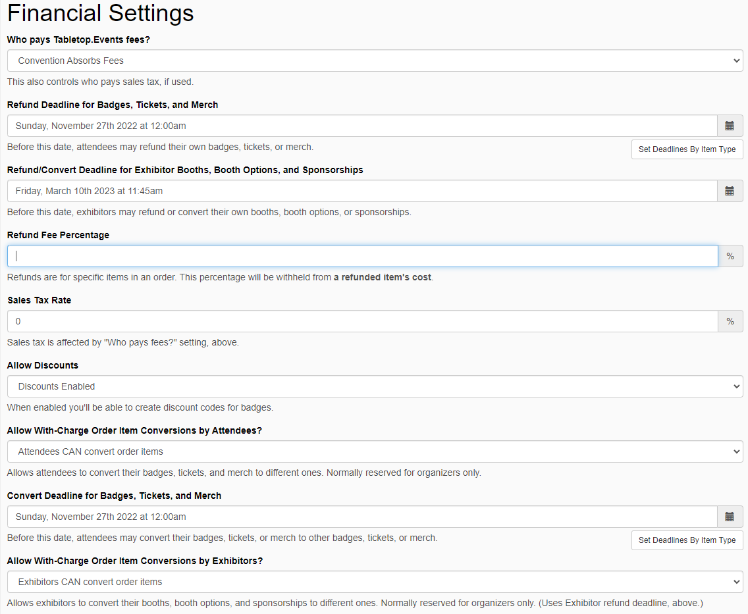The height and width of the screenshot is (614, 748).
Task: Click the 'Allow Discounts' label
Action: pyautogui.click(x=42, y=365)
